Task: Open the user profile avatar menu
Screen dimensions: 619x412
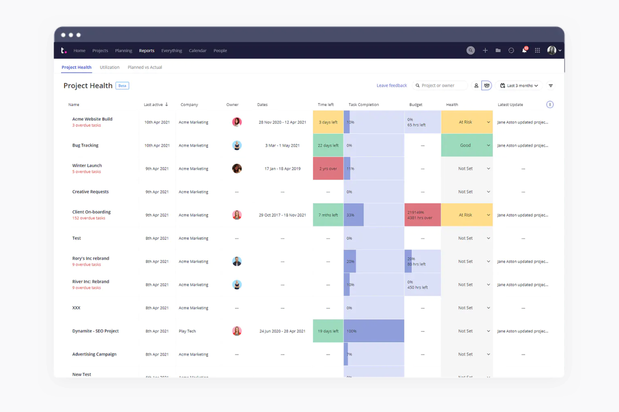Action: click(554, 51)
